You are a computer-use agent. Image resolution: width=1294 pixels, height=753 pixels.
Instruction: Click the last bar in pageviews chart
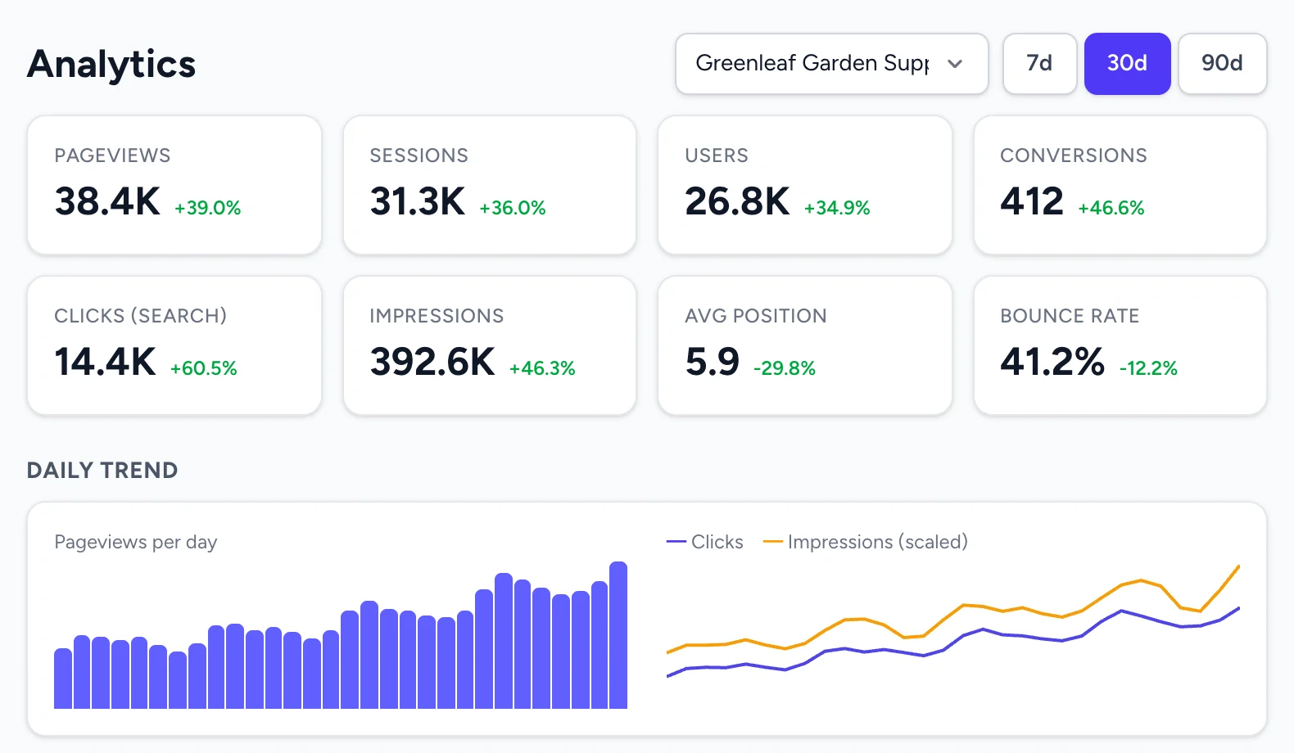tap(618, 635)
